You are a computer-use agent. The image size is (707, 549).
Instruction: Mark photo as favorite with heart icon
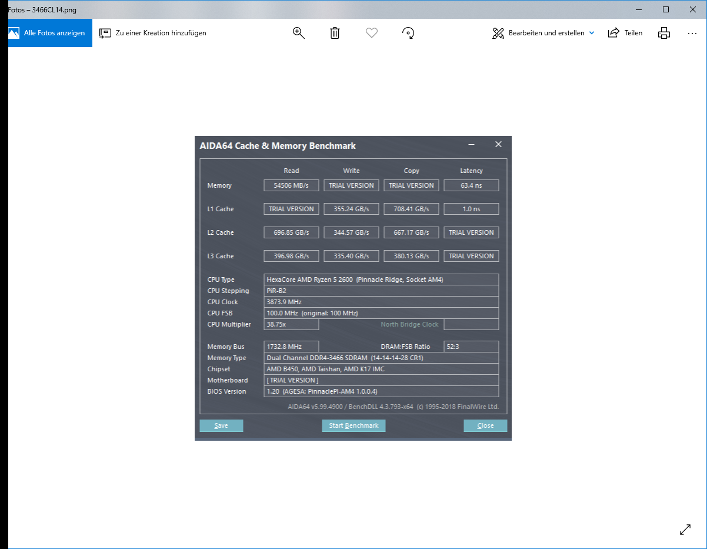click(x=371, y=33)
